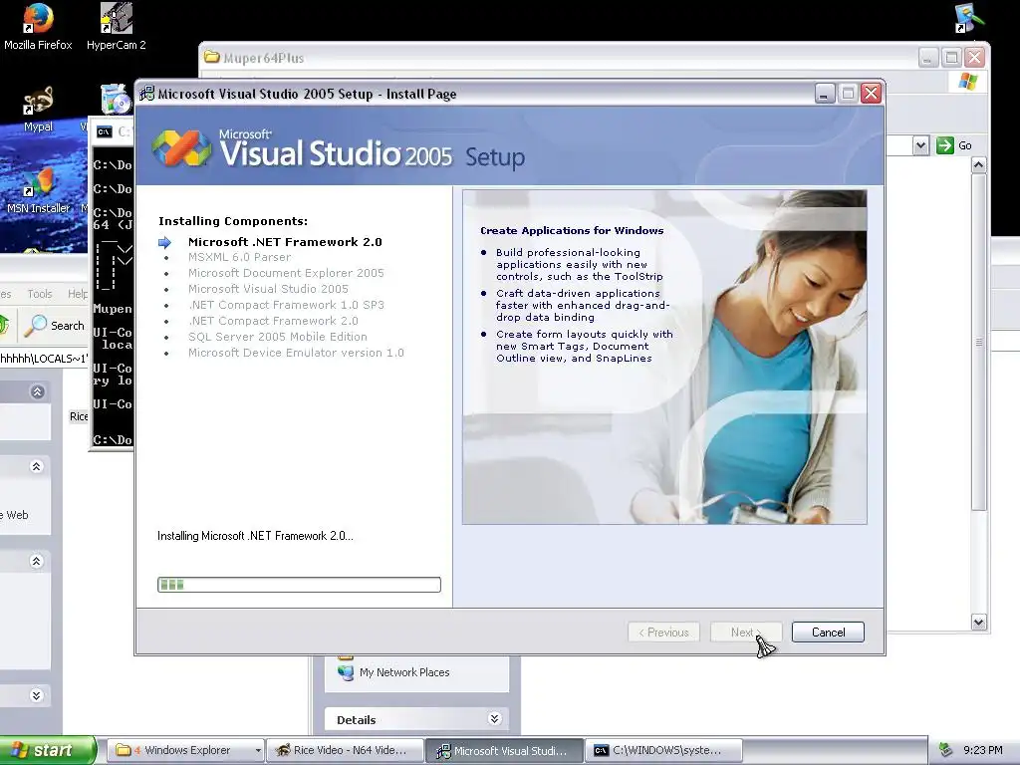Select MSXML 6.0 Parser item

[239, 257]
